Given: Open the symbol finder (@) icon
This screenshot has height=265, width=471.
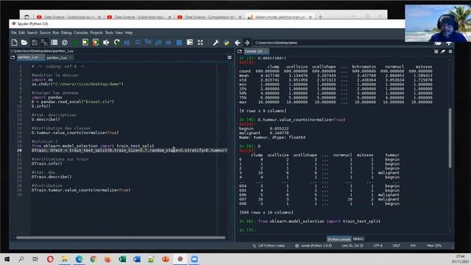Looking at the screenshot, I should coord(65,43).
